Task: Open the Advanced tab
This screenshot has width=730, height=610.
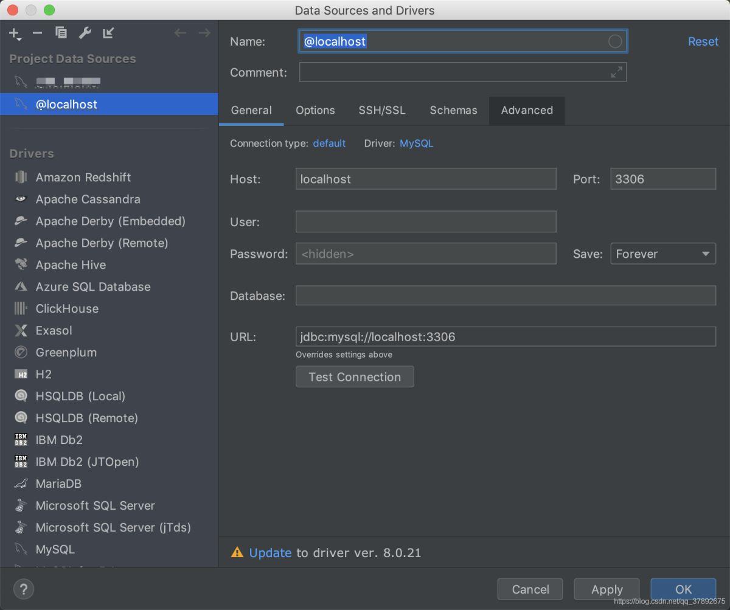Action: (x=527, y=110)
